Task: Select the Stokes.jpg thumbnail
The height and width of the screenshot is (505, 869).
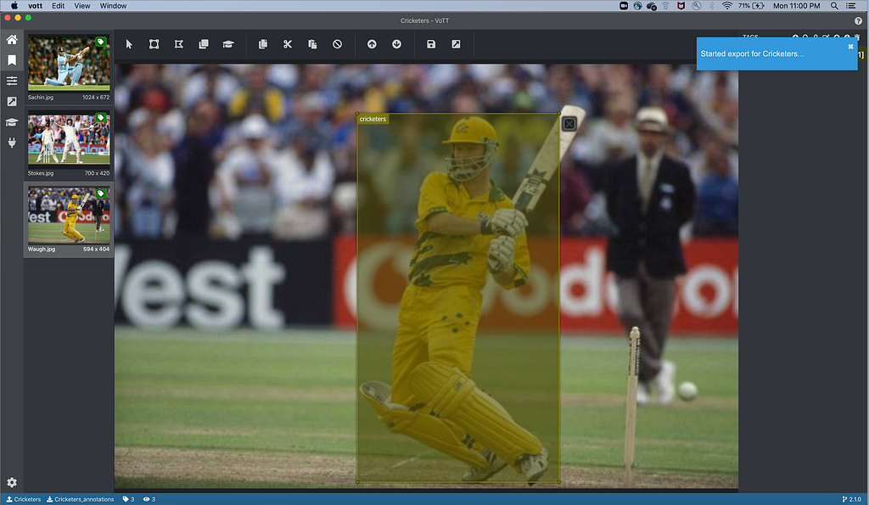Action: (x=69, y=138)
